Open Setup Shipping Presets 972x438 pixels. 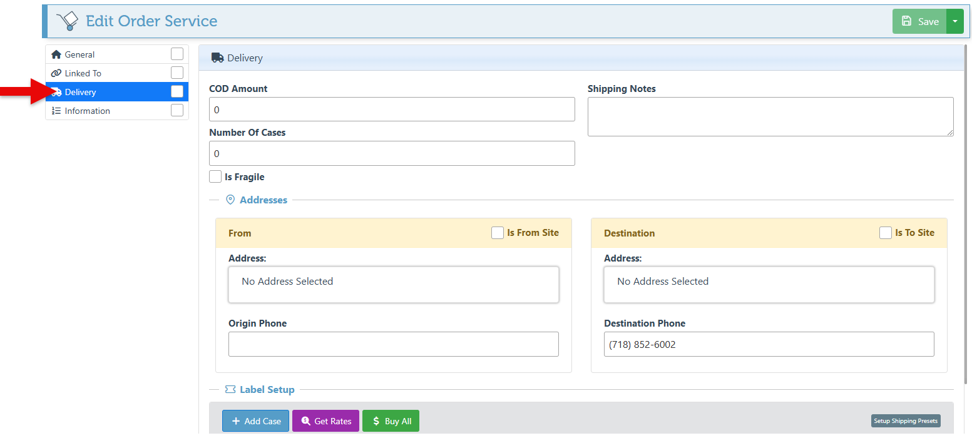[x=905, y=421]
